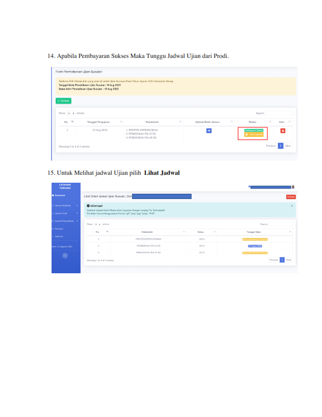Screen dimensions: 322x417
Task: Expand the Layanan Perpustakaan sidebar menu
Action: (x=65, y=221)
